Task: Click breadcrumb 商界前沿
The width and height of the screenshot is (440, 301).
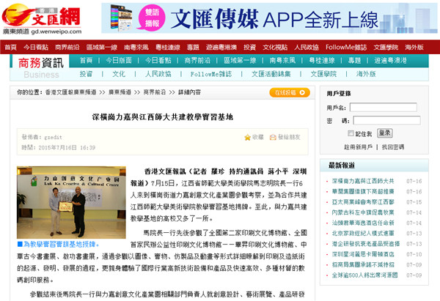Action: pyautogui.click(x=154, y=92)
